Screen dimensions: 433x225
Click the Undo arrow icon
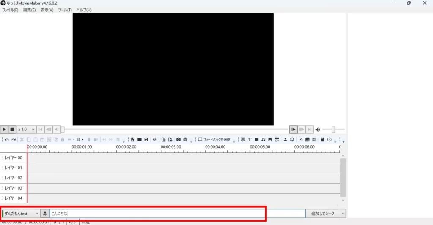[7, 140]
